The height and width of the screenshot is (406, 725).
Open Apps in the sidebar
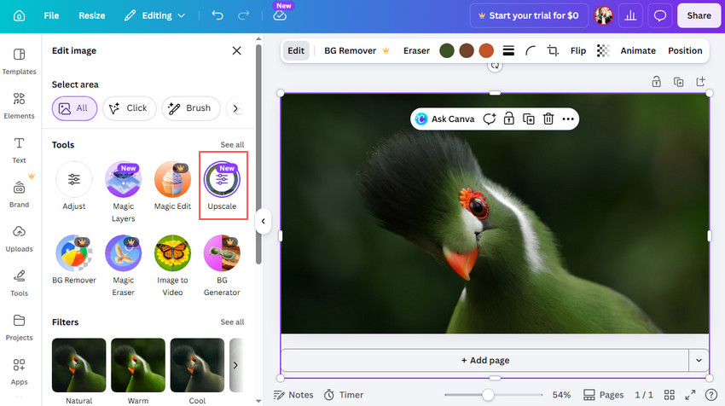click(x=19, y=372)
